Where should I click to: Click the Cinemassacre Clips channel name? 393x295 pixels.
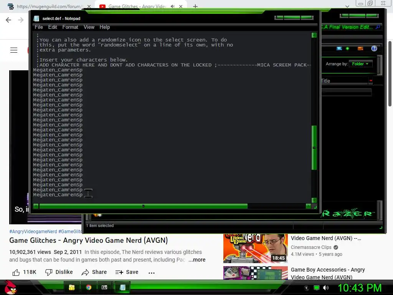311,247
